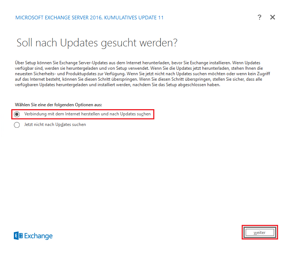
Task: Click the blue Exchange logo icon
Action: point(18,236)
